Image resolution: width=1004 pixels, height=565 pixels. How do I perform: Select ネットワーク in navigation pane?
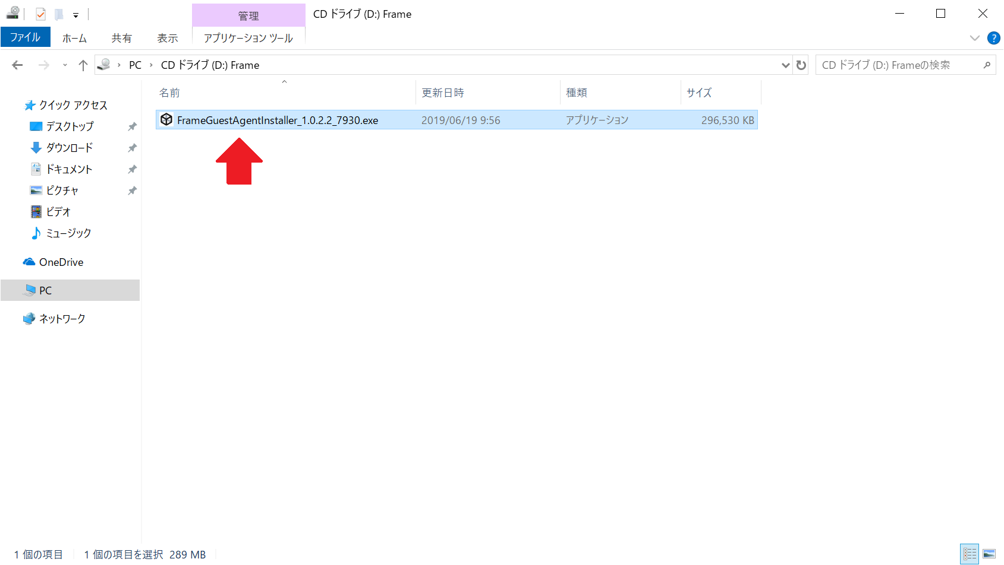(x=62, y=319)
